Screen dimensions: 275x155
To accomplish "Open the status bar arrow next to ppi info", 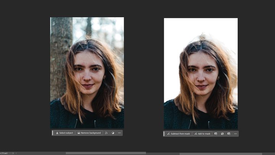I will click(13, 153).
